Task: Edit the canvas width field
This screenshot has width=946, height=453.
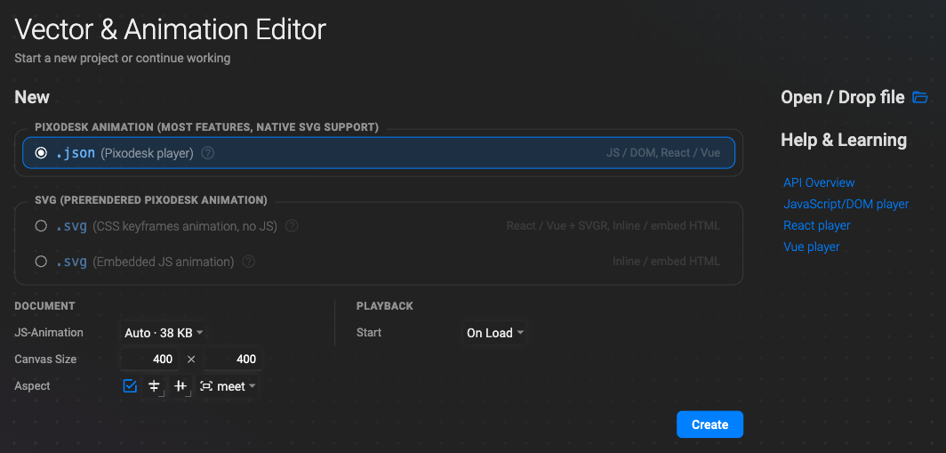Action: pyautogui.click(x=149, y=359)
